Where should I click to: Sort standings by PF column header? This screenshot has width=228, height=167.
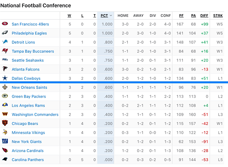tap(181, 16)
